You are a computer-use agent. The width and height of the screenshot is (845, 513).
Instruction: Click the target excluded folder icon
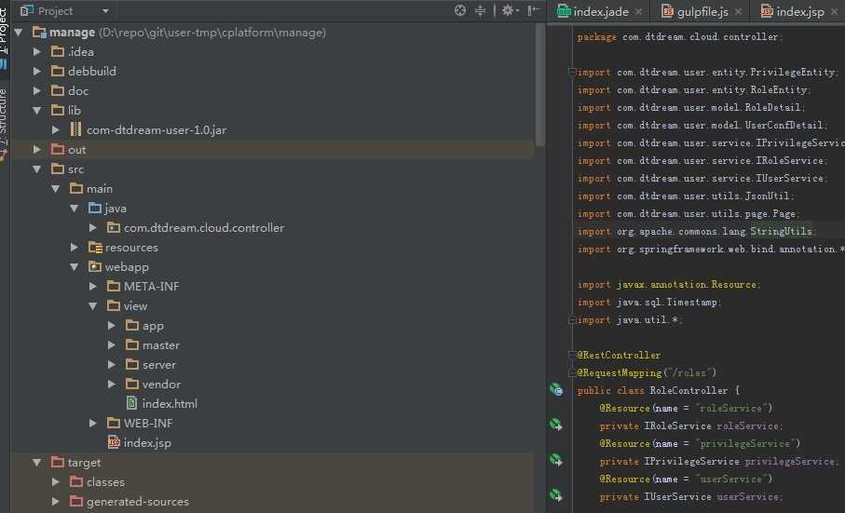pos(58,462)
